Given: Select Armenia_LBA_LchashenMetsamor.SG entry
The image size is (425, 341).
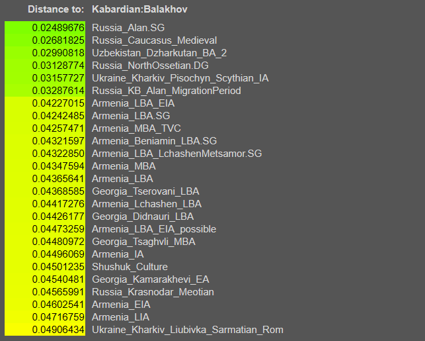Looking at the screenshot, I should pyautogui.click(x=176, y=154).
